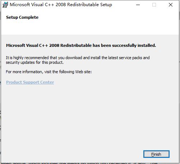Open the Product Support Center link
This screenshot has height=164, width=180.
pyautogui.click(x=30, y=82)
